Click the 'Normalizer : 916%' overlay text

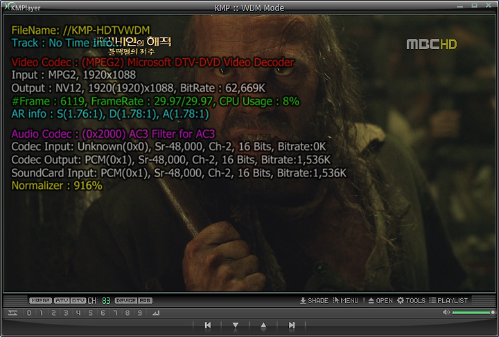(57, 185)
